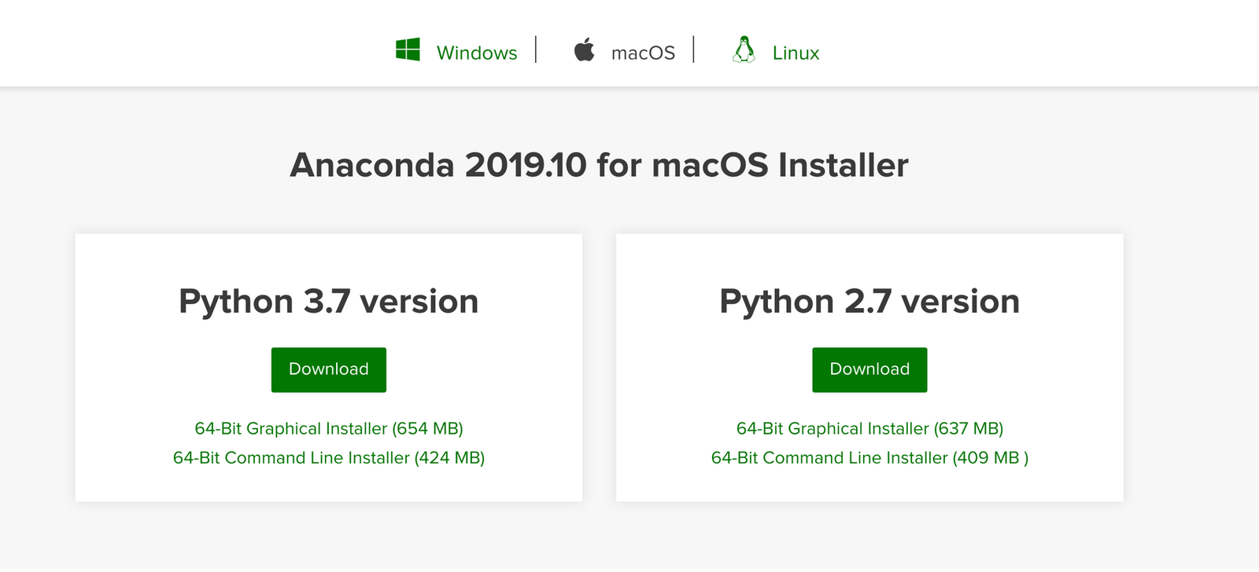Click the divider between Windows and macOS
1259x572 pixels.
[536, 49]
